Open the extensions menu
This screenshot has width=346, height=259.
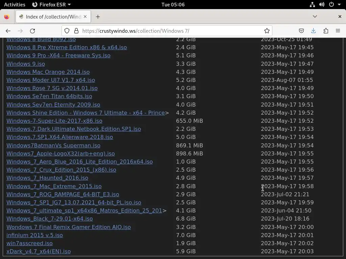coord(326,31)
